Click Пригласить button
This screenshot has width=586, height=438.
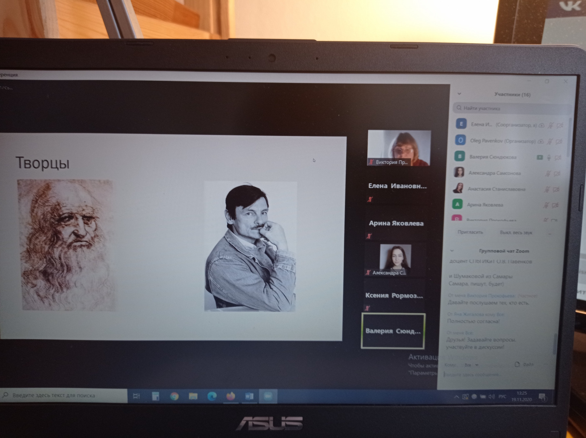(x=470, y=232)
